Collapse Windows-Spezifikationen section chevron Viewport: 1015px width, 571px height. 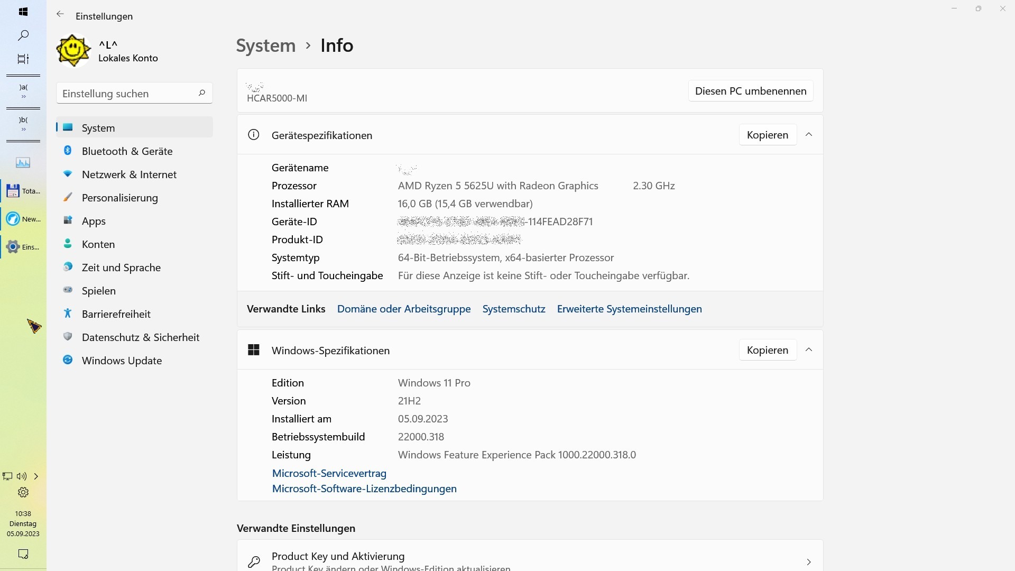[809, 350]
